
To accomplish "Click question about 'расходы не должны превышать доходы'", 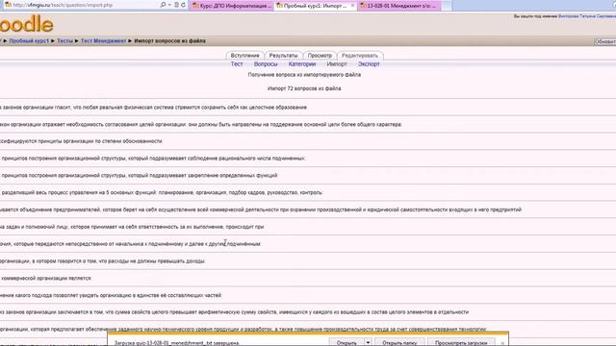I will [103, 261].
